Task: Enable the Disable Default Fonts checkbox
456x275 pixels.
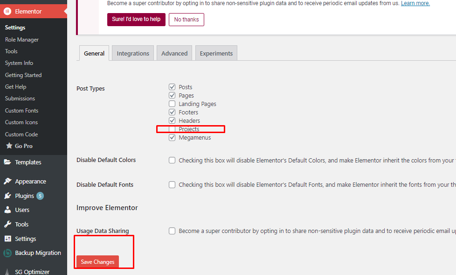Action: [x=172, y=185]
